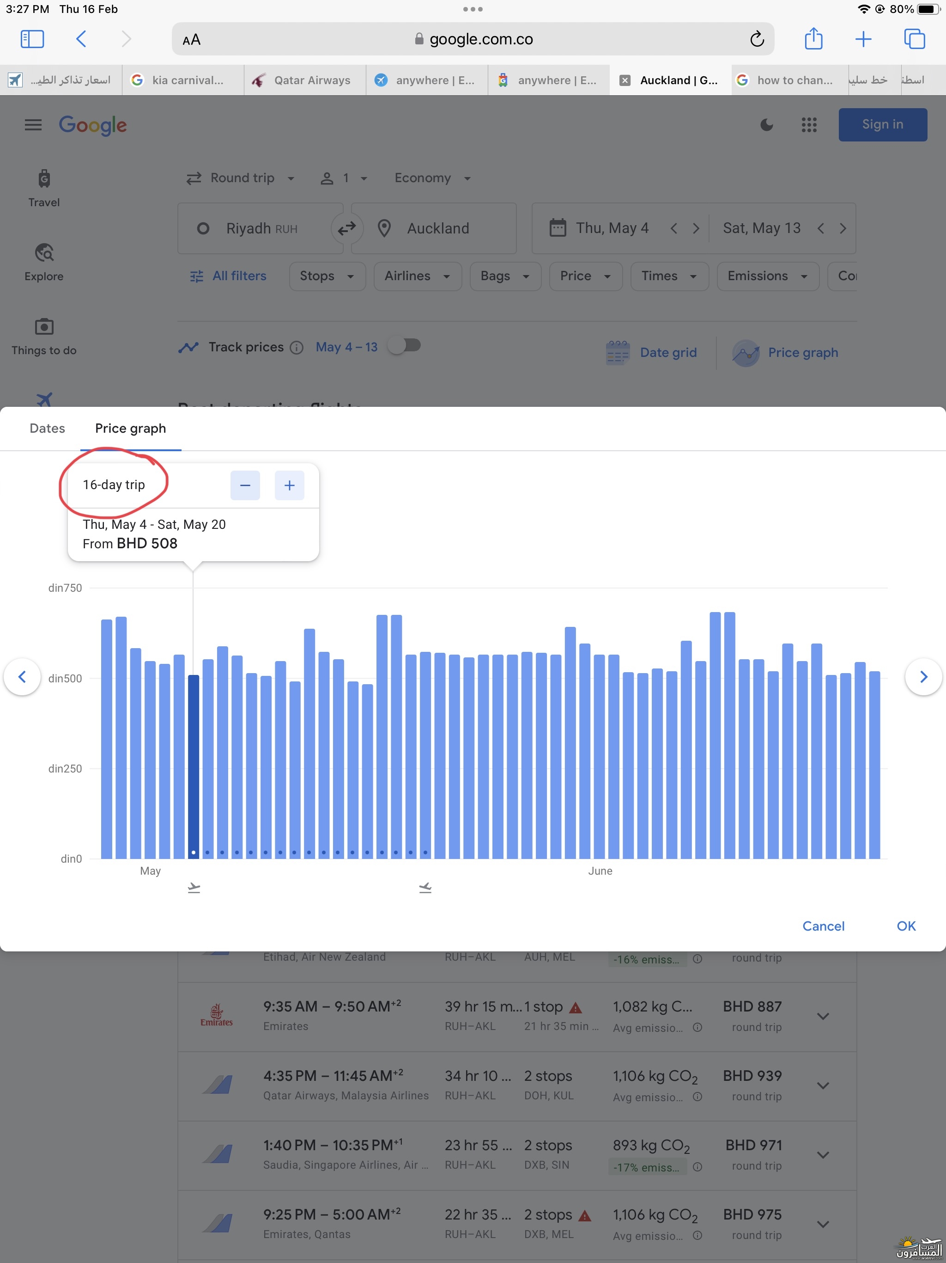Open the Round trip dropdown
The height and width of the screenshot is (1263, 946).
click(240, 178)
